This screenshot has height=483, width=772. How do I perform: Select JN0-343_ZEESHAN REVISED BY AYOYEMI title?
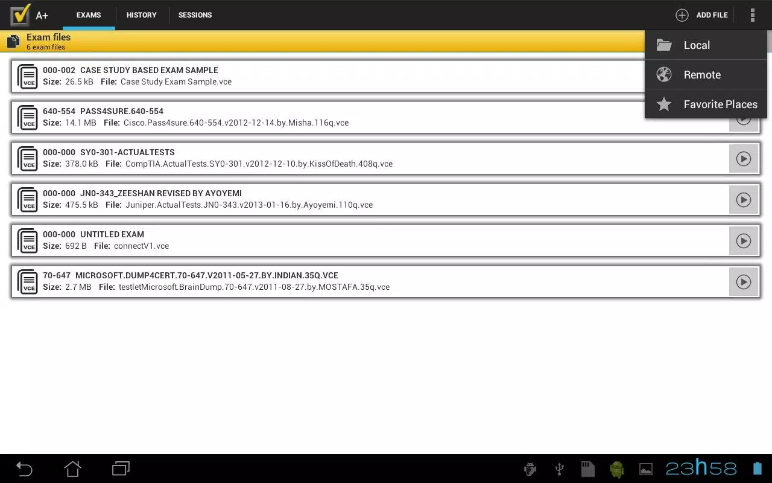(161, 193)
